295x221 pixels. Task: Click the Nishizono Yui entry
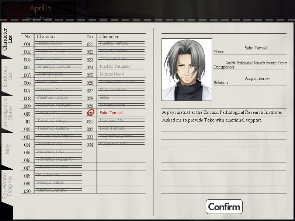58,90
